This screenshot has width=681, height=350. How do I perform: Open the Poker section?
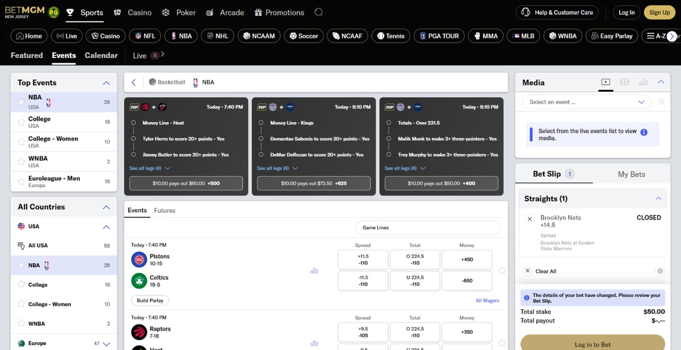[179, 12]
